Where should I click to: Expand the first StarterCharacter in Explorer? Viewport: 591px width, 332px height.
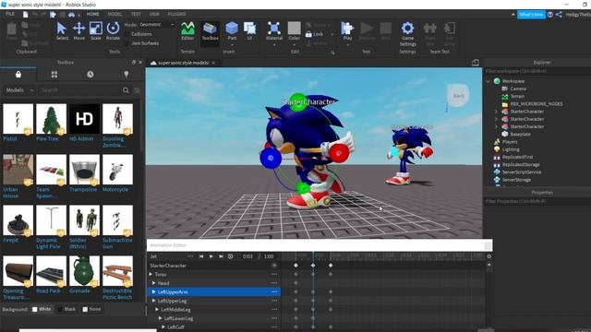pos(496,112)
